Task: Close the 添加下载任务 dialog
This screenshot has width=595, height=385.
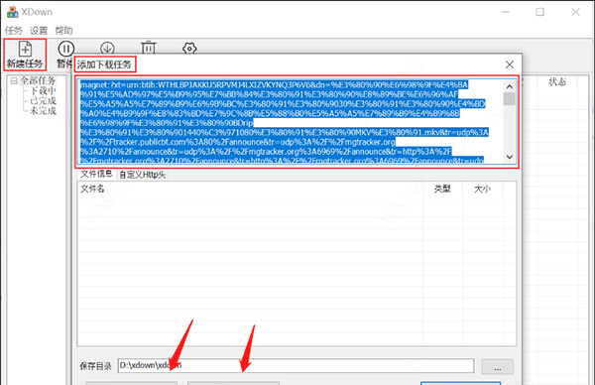Action: [x=510, y=64]
